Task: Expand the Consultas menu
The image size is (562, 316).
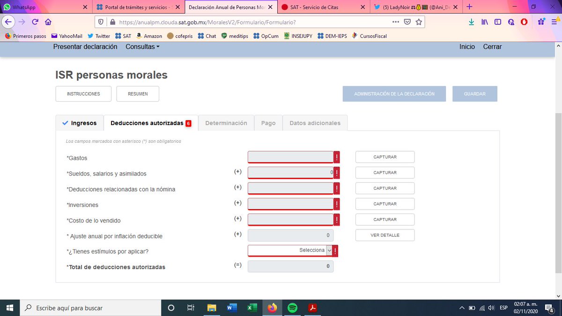Action: click(x=142, y=47)
